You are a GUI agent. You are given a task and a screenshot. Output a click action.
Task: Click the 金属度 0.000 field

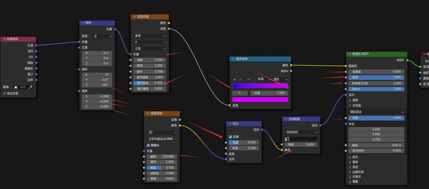pyautogui.click(x=376, y=72)
